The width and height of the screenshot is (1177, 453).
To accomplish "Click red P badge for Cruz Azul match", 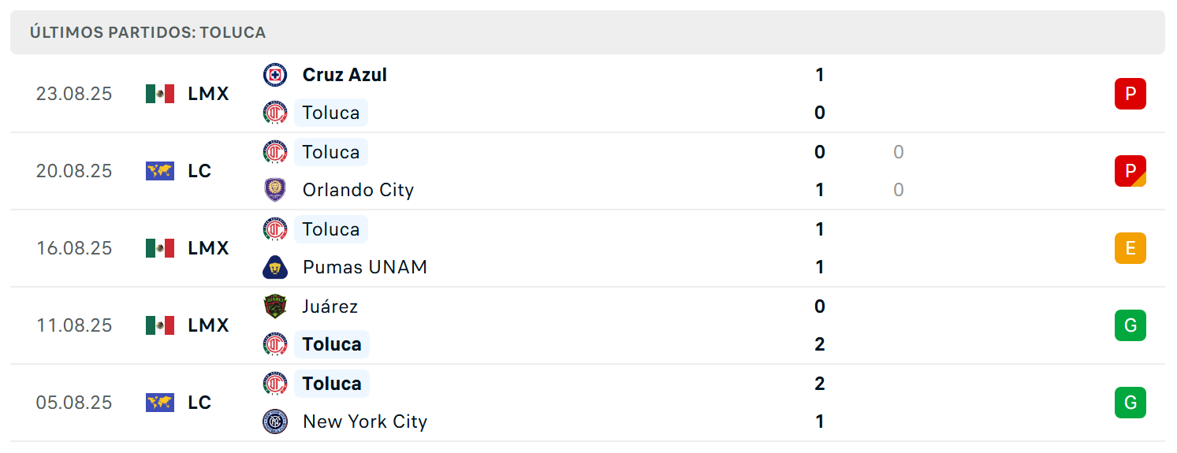I will pyautogui.click(x=1130, y=94).
